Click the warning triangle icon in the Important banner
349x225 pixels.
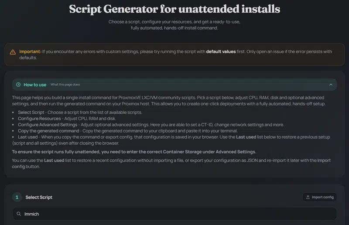[12, 52]
